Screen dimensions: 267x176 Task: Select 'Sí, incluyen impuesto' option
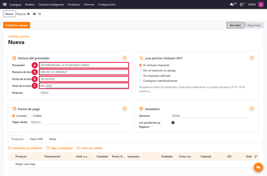pos(141,65)
